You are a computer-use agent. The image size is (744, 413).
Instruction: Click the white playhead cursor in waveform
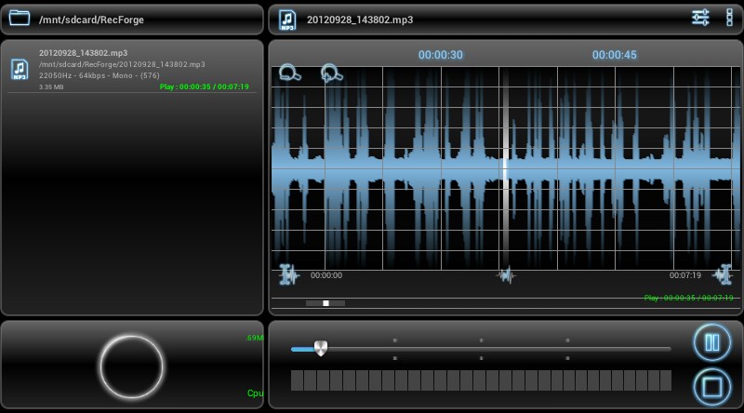coord(505,168)
